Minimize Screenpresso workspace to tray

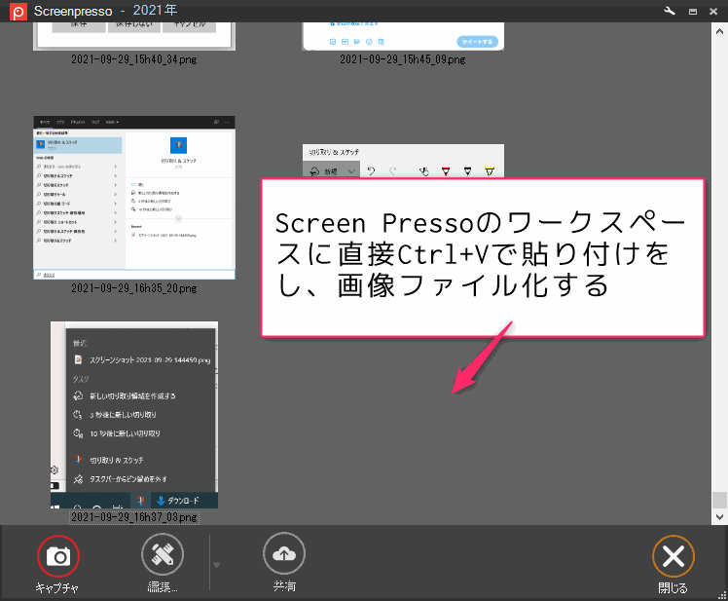pos(693,12)
